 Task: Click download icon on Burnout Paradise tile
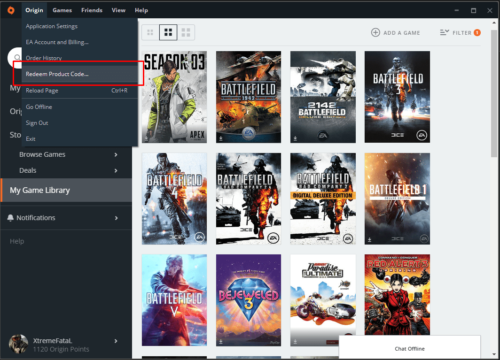(x=295, y=342)
